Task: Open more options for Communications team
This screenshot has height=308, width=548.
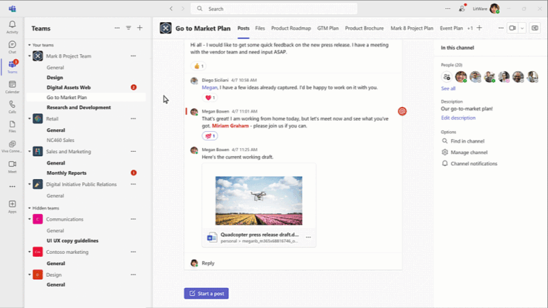Action: (133, 220)
